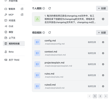Open settings gear for context.md
The image size is (112, 100).
(103, 53)
